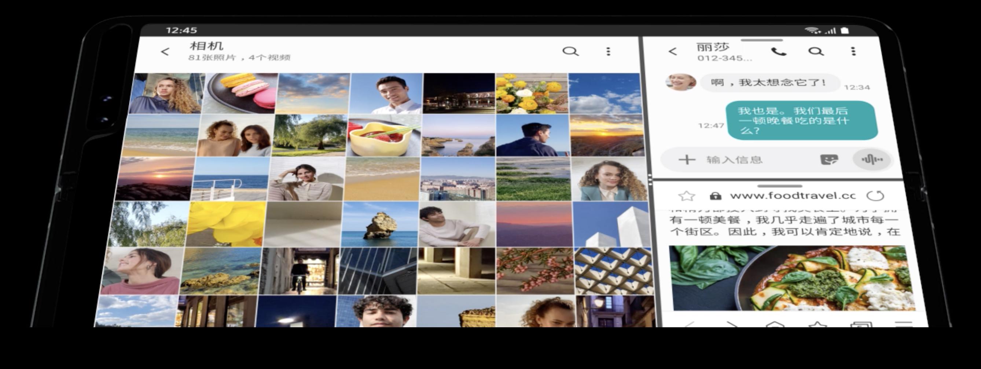Viewport: 981px width, 369px height.
Task: Tap the cellular signal status icon
Action: pos(830,30)
